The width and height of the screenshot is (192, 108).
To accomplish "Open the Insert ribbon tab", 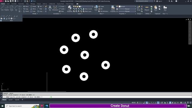I will pos(8,4).
